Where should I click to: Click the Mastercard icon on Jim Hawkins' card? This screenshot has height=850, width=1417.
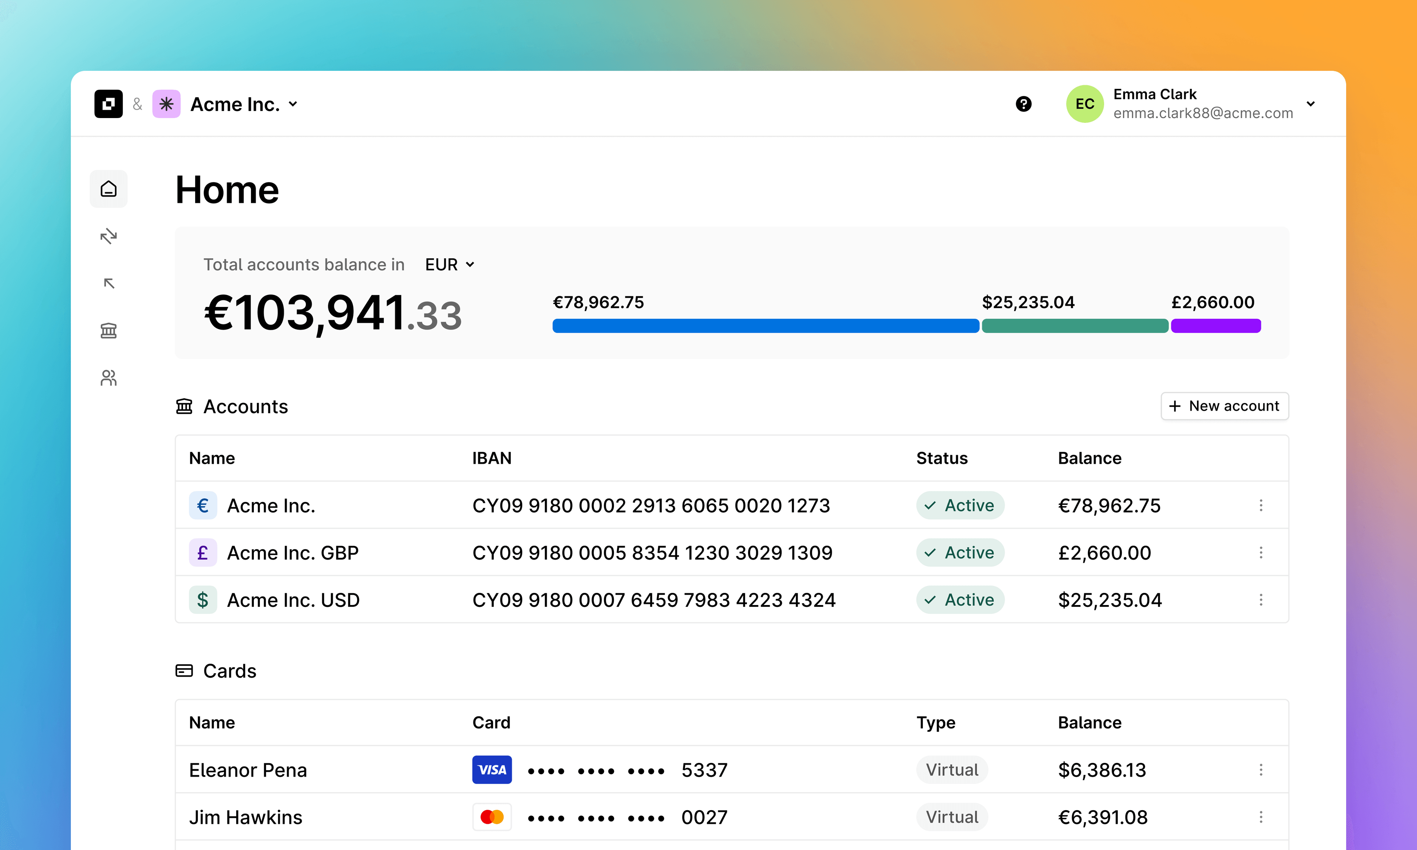pyautogui.click(x=492, y=817)
